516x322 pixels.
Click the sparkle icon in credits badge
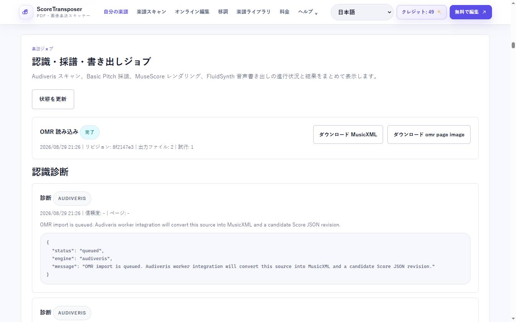point(439,12)
